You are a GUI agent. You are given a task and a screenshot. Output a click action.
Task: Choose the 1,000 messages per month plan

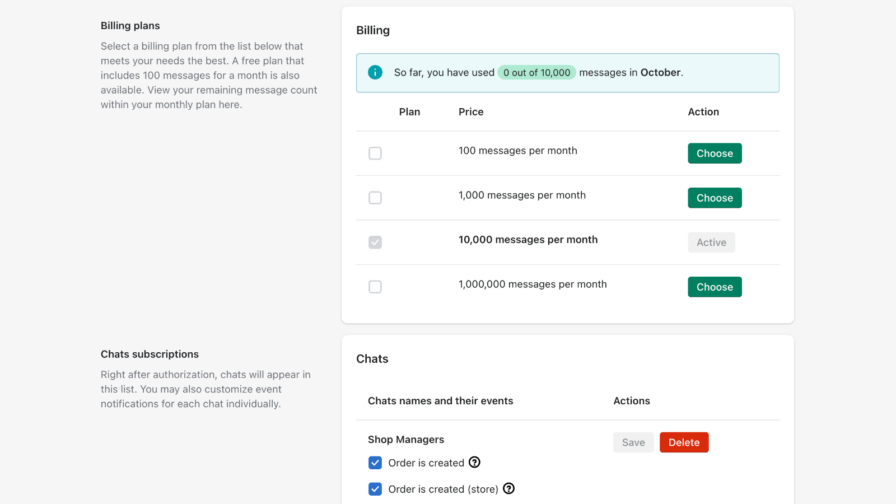[x=715, y=198]
